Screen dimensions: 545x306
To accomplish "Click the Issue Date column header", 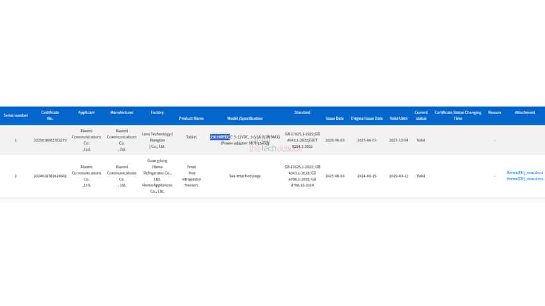I will [x=335, y=118].
